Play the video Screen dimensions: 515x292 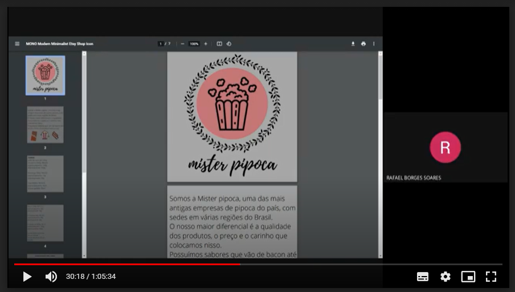tap(27, 277)
